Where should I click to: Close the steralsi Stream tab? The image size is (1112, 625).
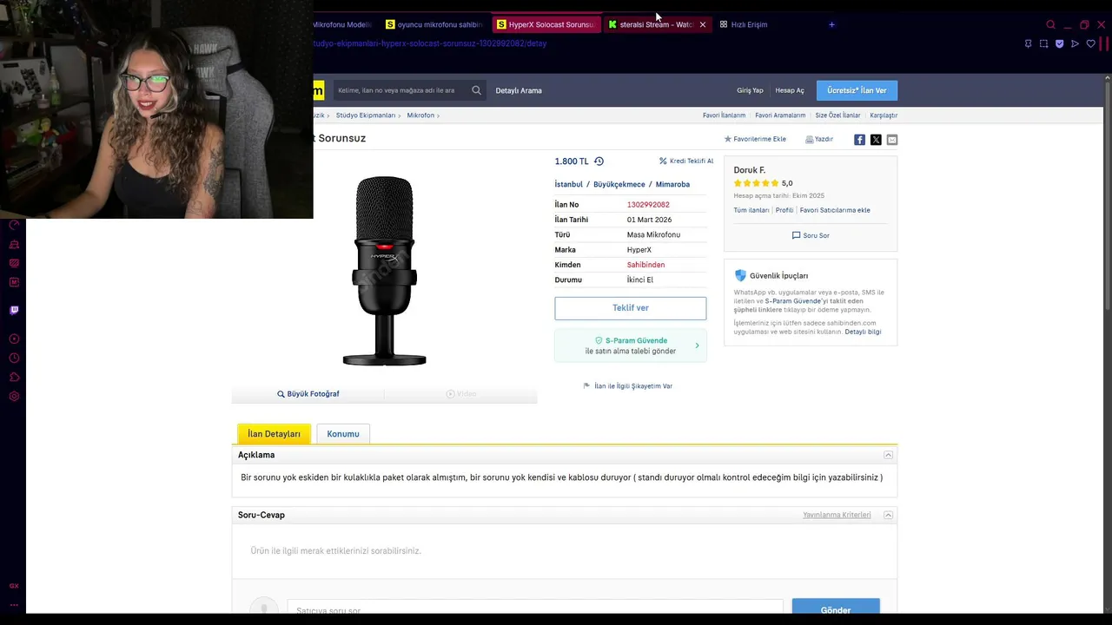703,24
